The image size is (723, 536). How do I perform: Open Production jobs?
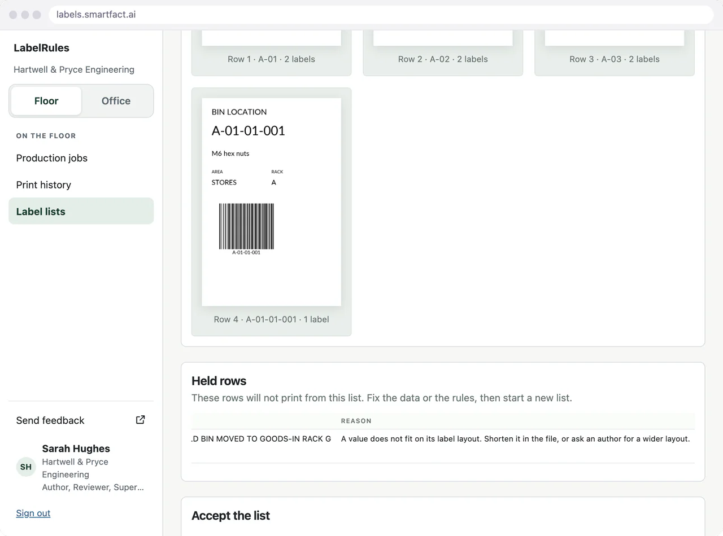click(81, 158)
